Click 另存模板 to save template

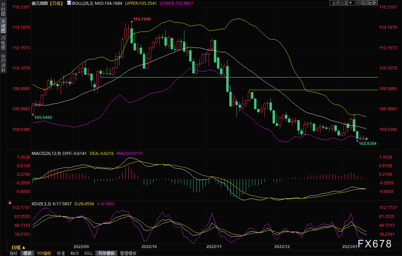[x=106, y=253]
